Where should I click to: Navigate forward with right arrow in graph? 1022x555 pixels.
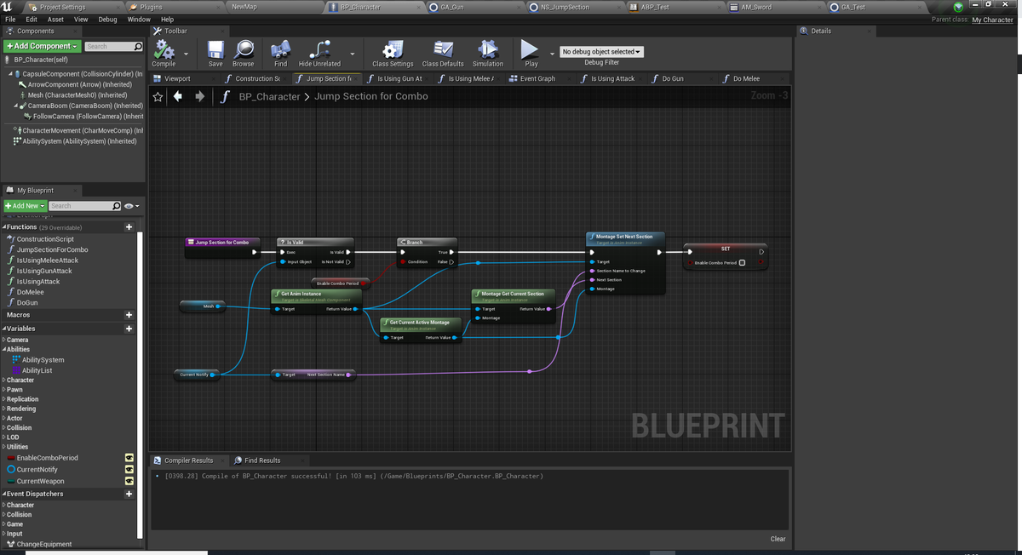tap(199, 96)
